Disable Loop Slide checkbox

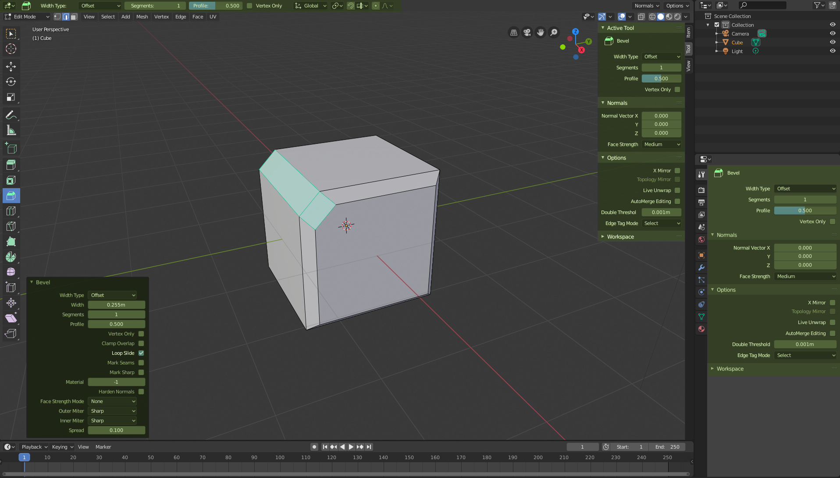coord(141,353)
